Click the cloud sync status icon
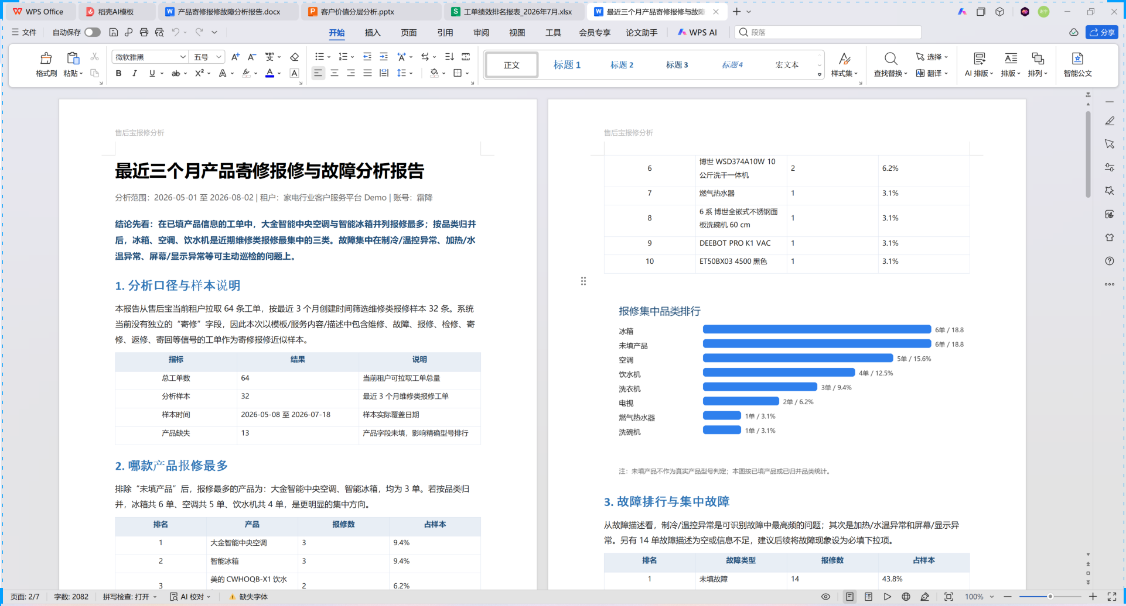Viewport: 1126px width, 606px height. [x=1074, y=32]
